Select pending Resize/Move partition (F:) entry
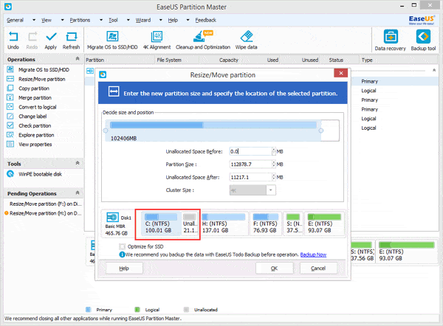 (45, 204)
